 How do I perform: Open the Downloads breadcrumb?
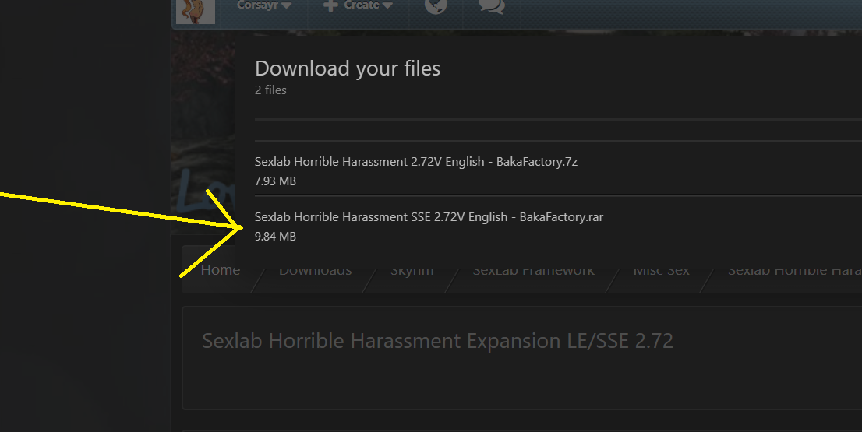point(315,270)
